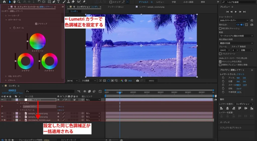
Task: Click the preview shortcut reset icon
Action: tap(252, 21)
